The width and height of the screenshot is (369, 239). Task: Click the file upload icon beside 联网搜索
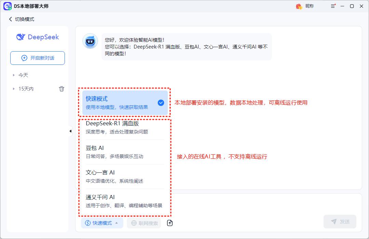pyautogui.click(x=170, y=223)
